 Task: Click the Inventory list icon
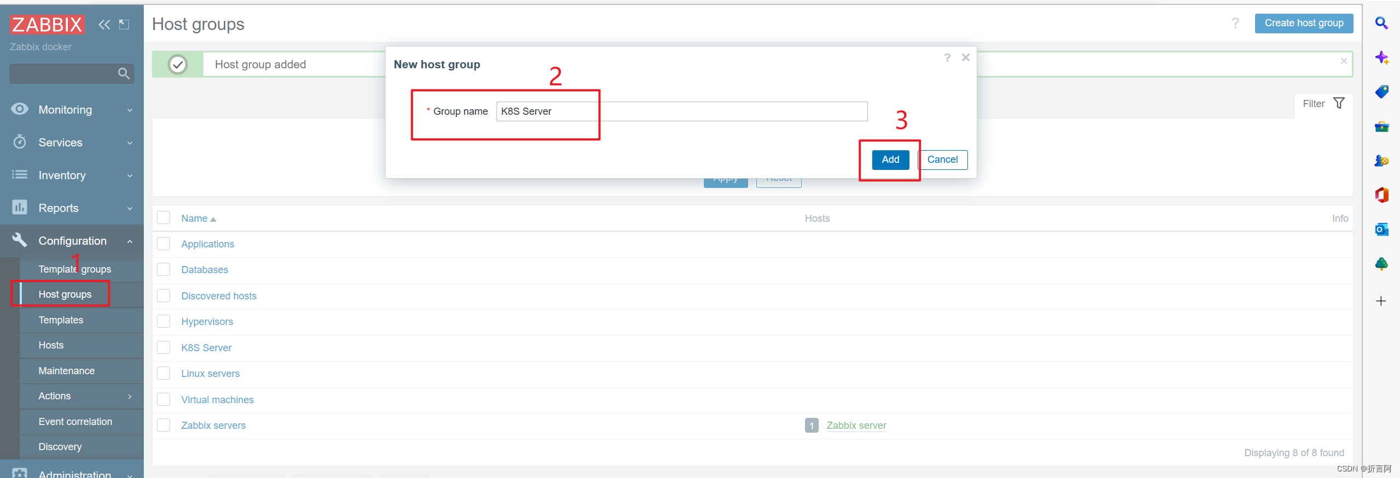(20, 175)
